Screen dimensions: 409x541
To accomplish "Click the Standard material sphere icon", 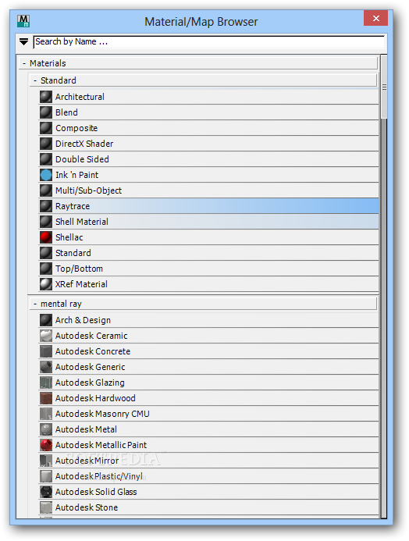I will pos(46,253).
